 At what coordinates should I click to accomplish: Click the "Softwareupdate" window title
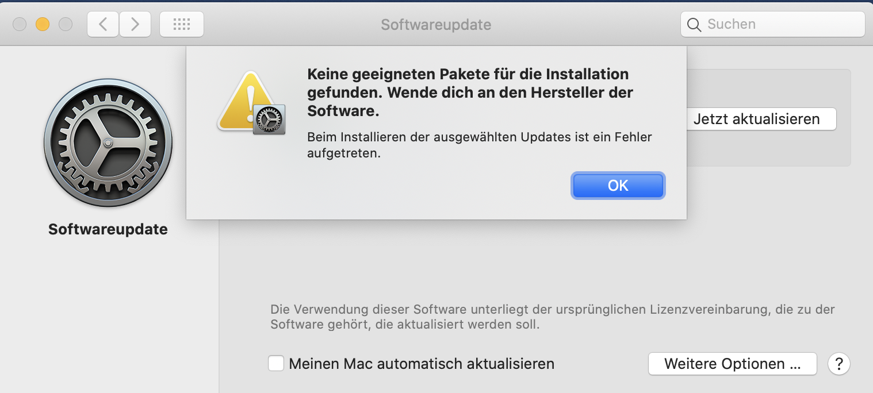[x=436, y=25]
